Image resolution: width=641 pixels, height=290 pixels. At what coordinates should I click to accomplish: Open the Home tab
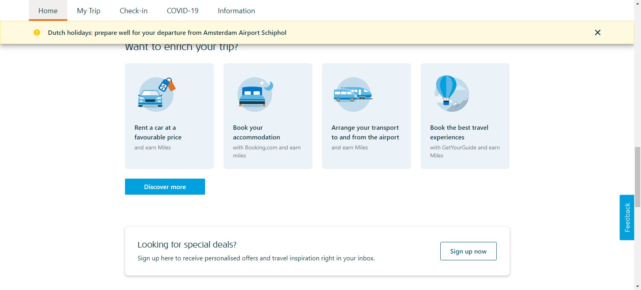coord(48,11)
